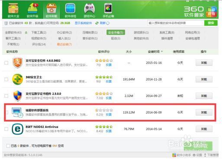
Task: Select 安全杀毒(5) category
Action: pyautogui.click(x=116, y=32)
